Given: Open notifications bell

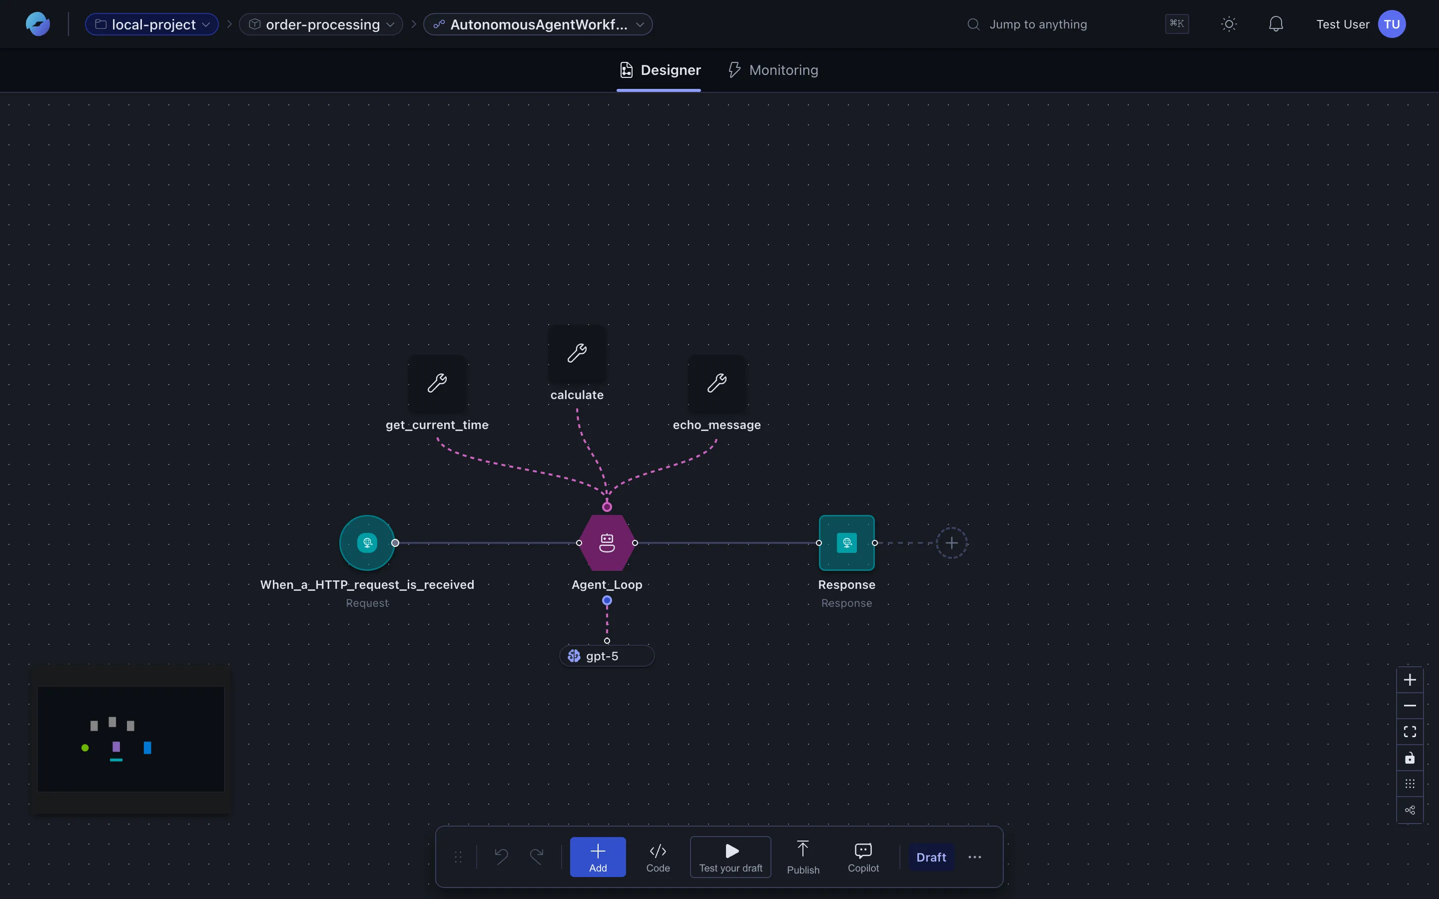Looking at the screenshot, I should (1276, 24).
